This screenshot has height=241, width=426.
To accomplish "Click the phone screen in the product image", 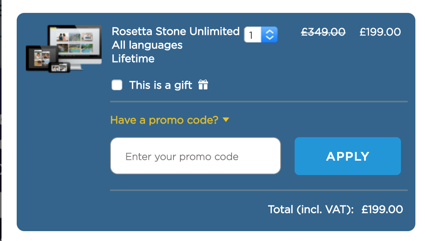I will [x=59, y=68].
